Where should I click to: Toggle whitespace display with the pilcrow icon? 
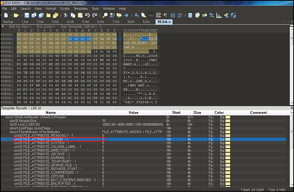(x=165, y=15)
